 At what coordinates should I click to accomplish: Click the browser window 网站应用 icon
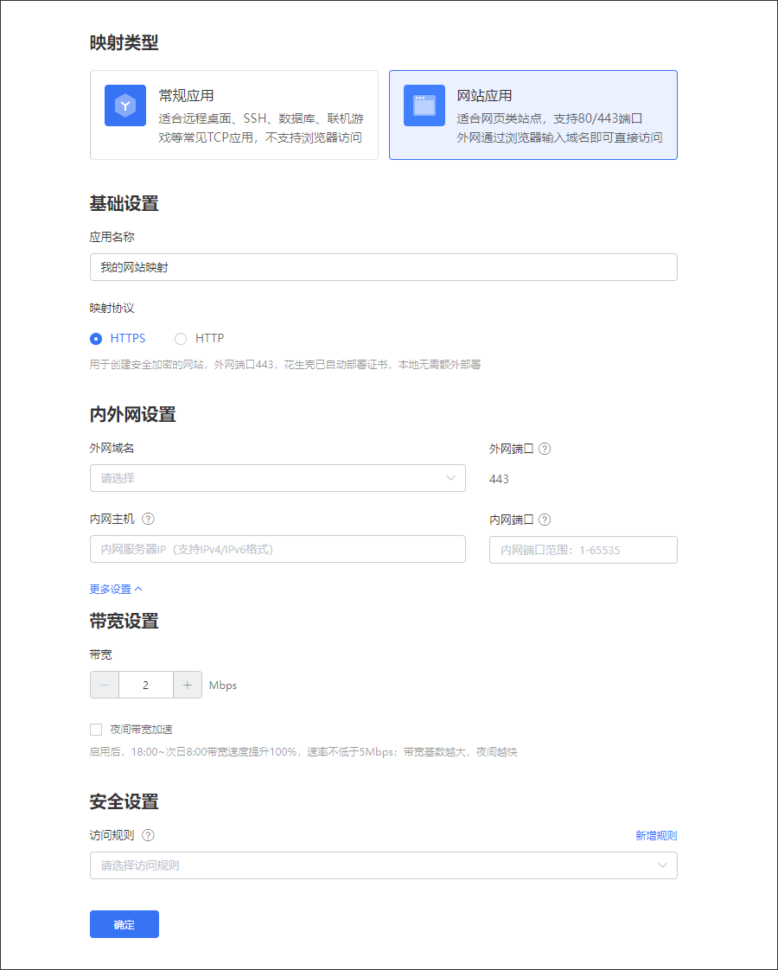(x=424, y=105)
